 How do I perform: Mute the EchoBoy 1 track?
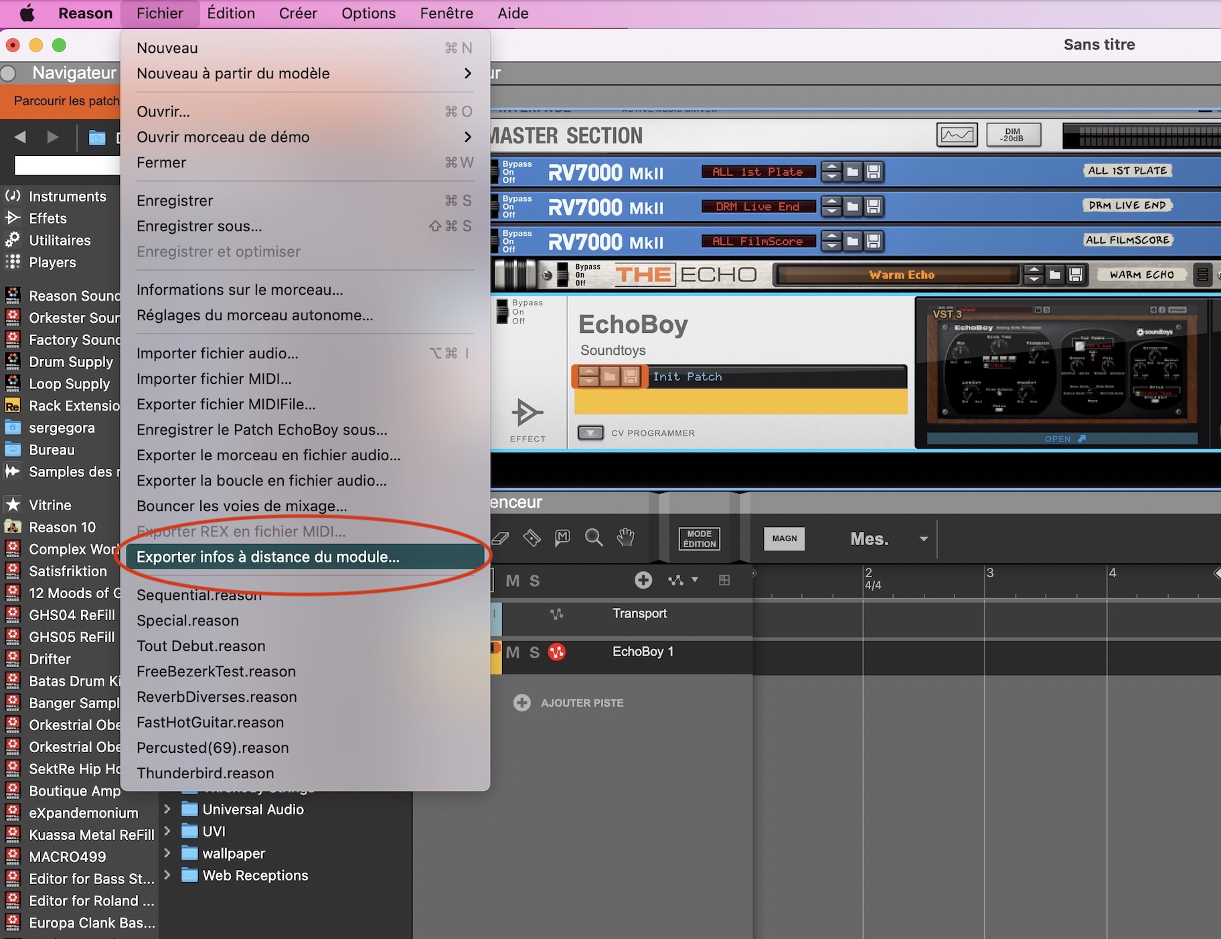[513, 652]
